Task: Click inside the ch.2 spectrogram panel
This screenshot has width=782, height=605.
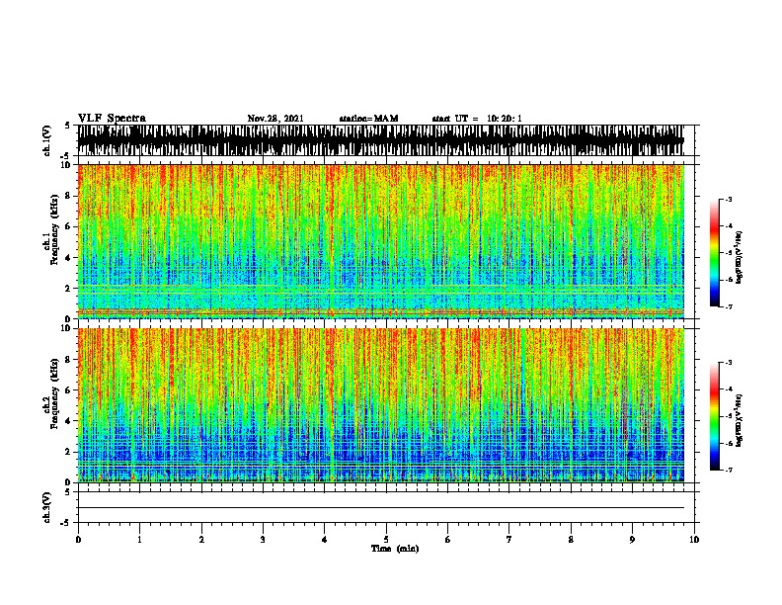Action: click(x=381, y=405)
